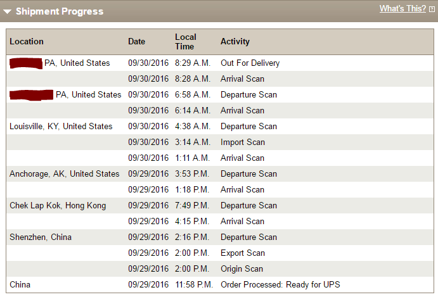Click the Shipment Progress heading
438x297 pixels.
(x=59, y=11)
